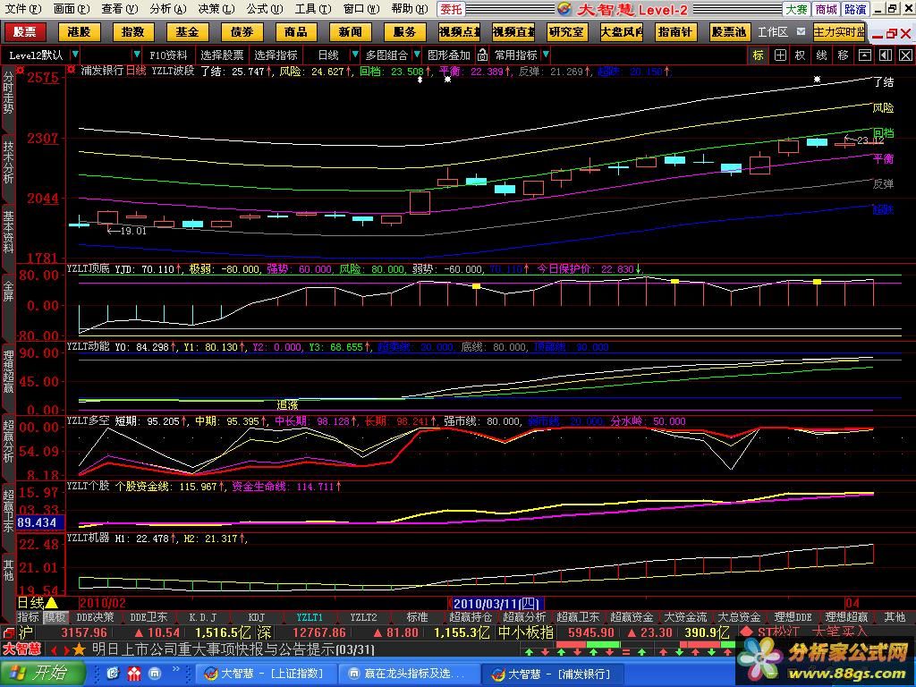Image resolution: width=916 pixels, height=687 pixels.
Task: Open the 分析(A) menu
Action: (x=167, y=9)
